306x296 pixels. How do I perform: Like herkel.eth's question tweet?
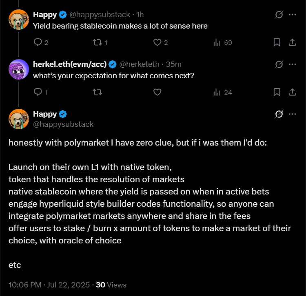point(157,92)
